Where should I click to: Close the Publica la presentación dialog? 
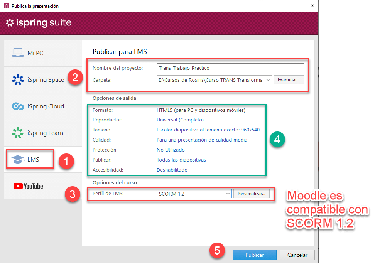point(312,6)
